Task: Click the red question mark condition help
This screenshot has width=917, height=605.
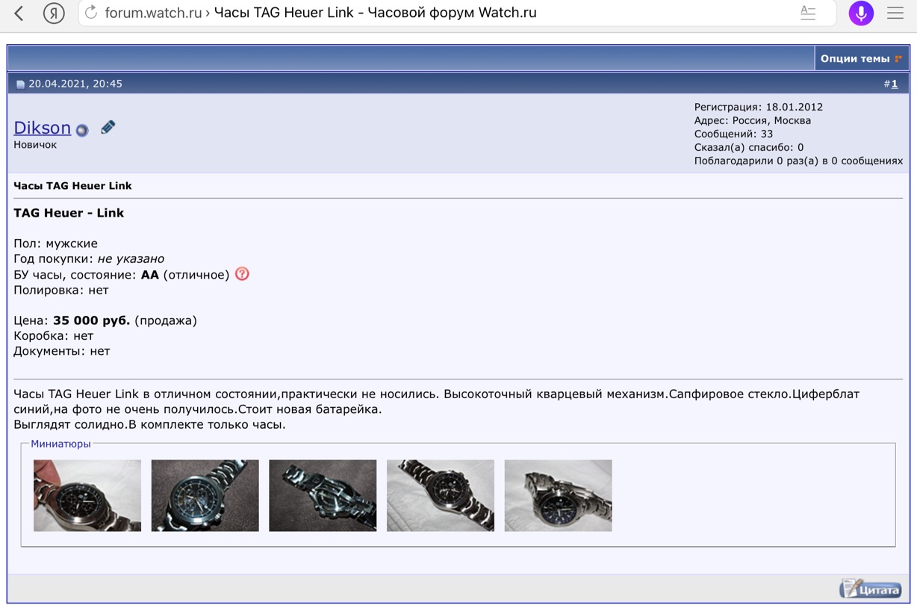Action: point(242,274)
